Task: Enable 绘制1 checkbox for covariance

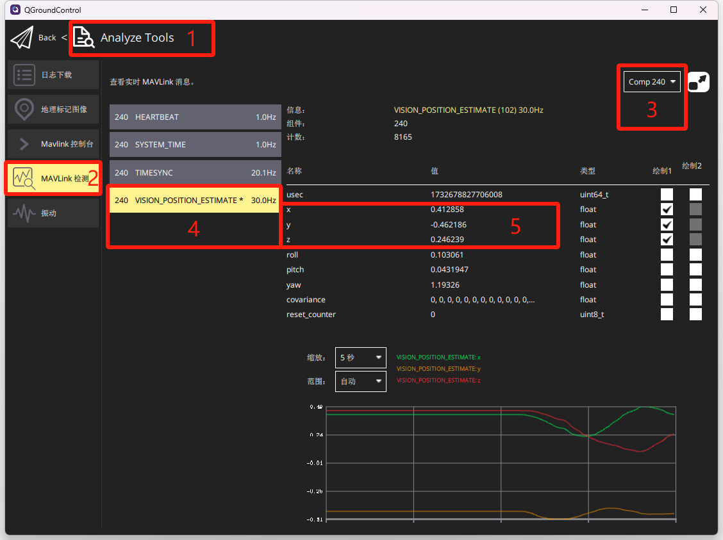Action: pyautogui.click(x=667, y=300)
